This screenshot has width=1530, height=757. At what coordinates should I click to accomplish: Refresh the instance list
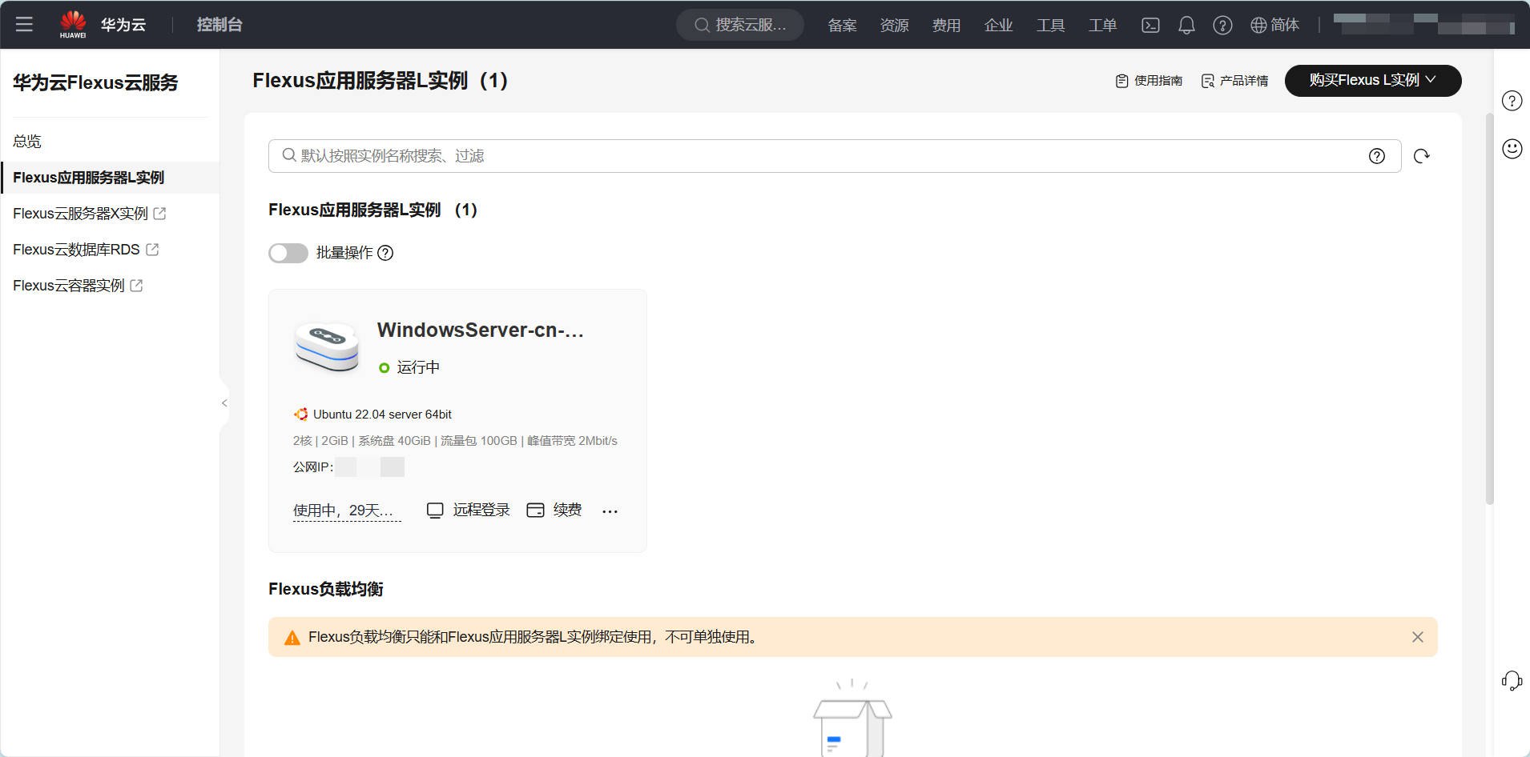pos(1421,156)
